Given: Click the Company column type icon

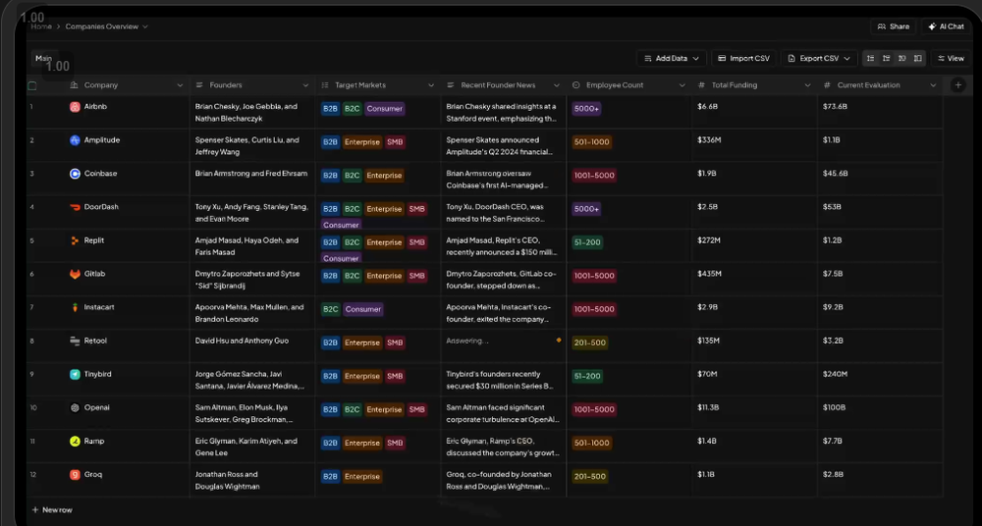Looking at the screenshot, I should [74, 85].
